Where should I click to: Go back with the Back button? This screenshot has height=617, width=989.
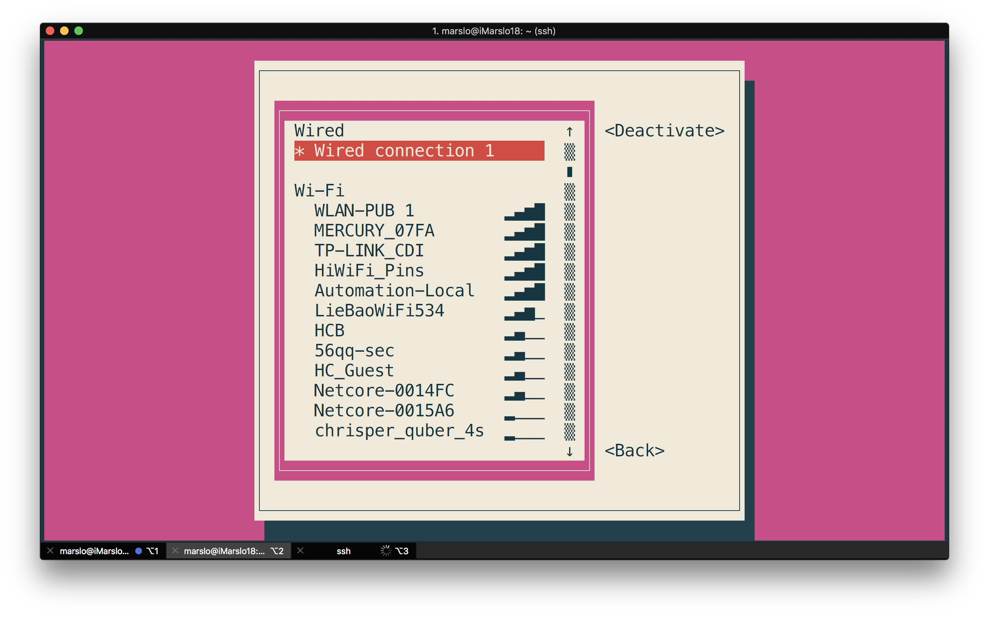(x=634, y=451)
